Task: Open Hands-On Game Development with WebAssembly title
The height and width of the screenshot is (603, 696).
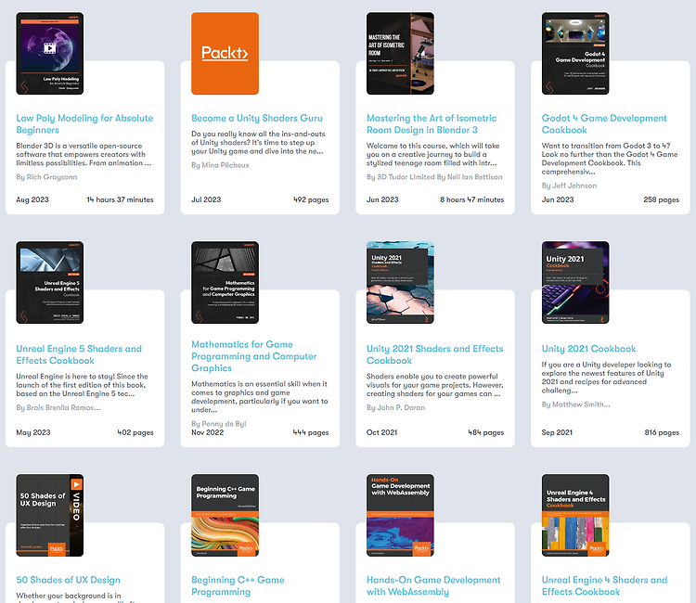Action: coord(433,585)
